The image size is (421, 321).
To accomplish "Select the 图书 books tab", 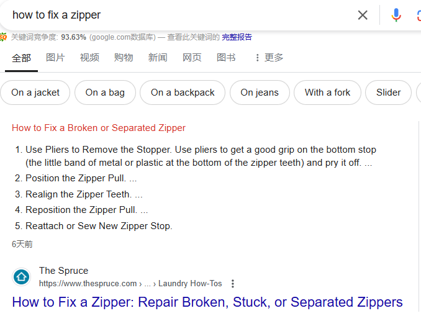I will tap(226, 58).
